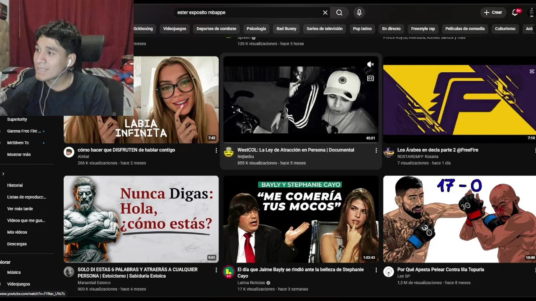The image size is (536, 301).
Task: Click the Spreen channel name
Action: coord(244,38)
